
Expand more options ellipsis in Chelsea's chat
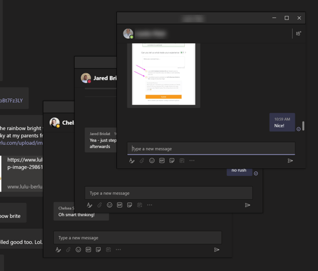pyautogui.click(x=118, y=250)
